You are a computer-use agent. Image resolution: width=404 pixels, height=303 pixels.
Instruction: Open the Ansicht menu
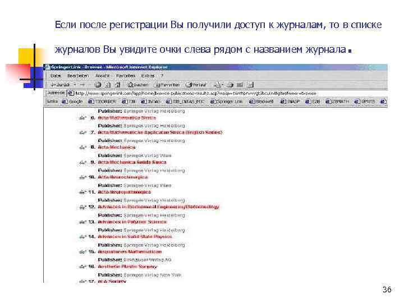[102, 76]
